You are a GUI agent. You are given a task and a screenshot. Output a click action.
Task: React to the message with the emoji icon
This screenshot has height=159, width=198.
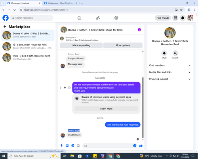(x=69, y=87)
